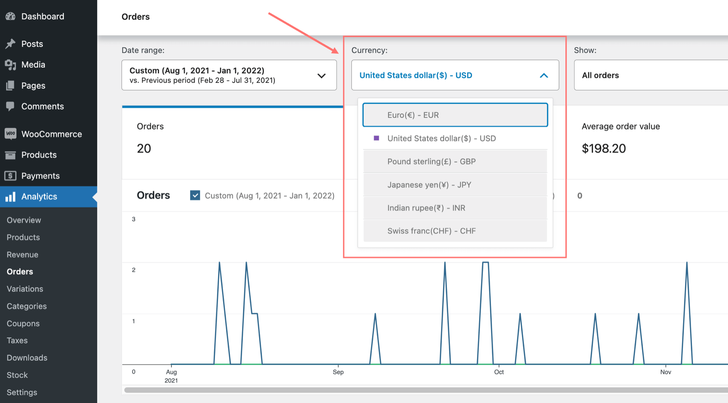Viewport: 728px width, 403px height.
Task: Open the Comments speech bubble icon
Action: (11, 106)
